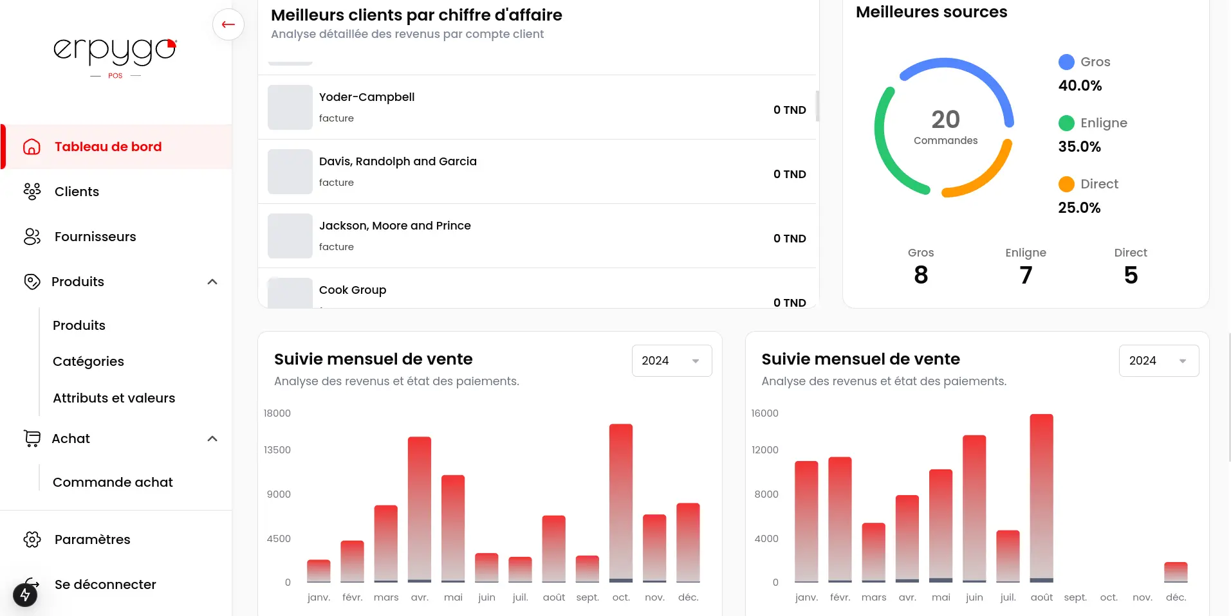Click the Produits tag icon
This screenshot has height=616, width=1231.
pos(32,282)
